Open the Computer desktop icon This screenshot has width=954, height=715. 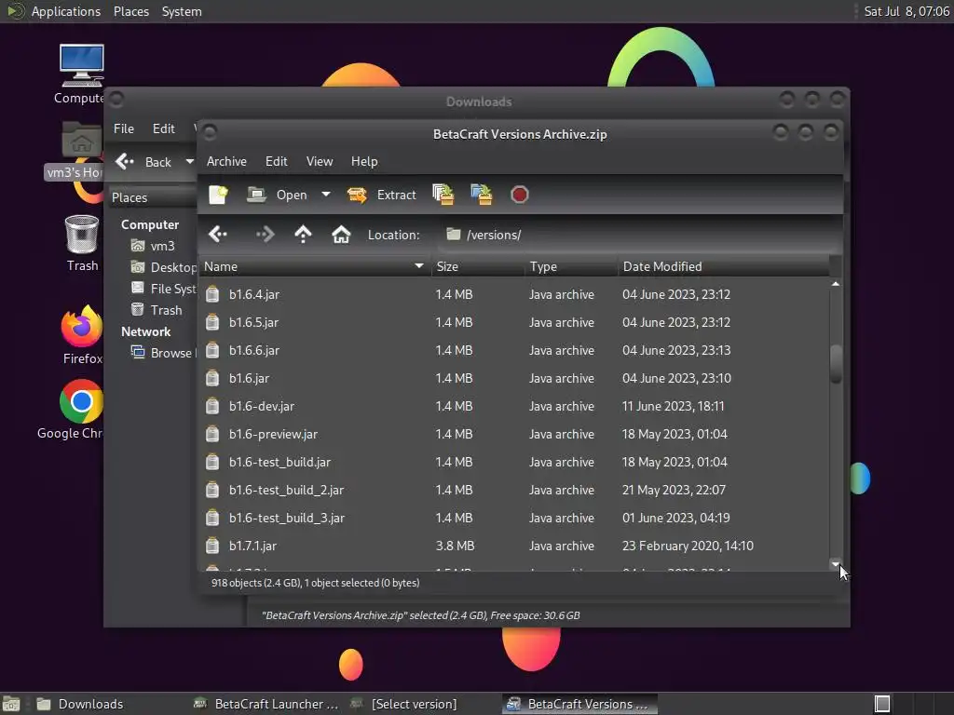(82, 74)
